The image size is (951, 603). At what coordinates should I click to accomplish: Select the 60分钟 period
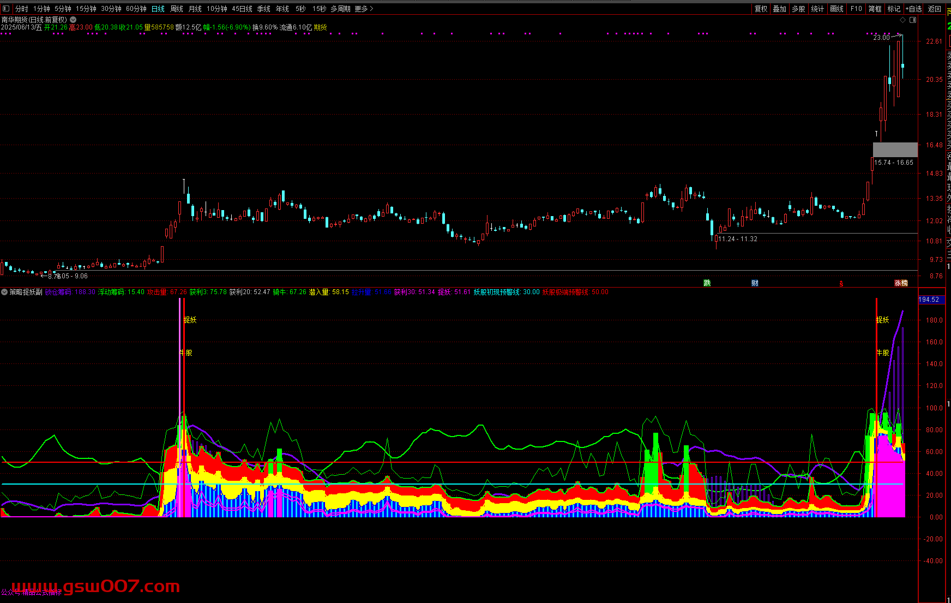[136, 9]
